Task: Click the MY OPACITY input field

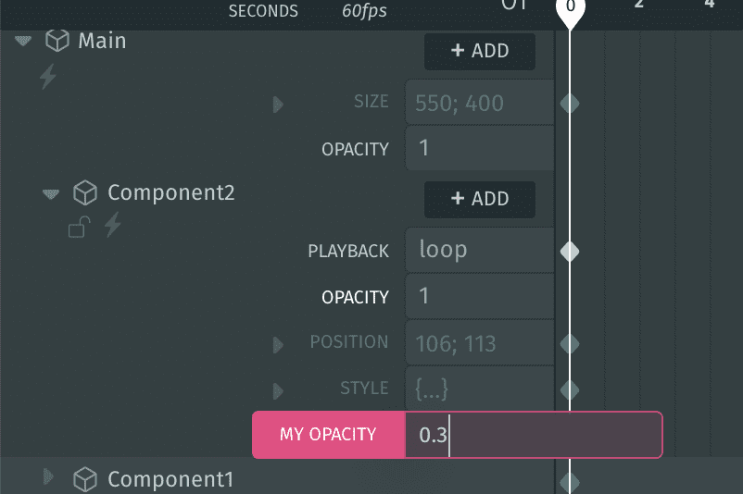Action: point(533,435)
